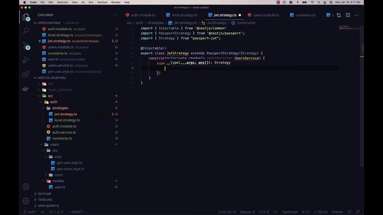
Task: Click the constructor breadcrumb item
Action: pyautogui.click(x=246, y=23)
